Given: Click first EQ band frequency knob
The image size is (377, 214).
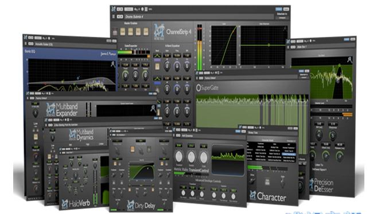Looking at the screenshot, I should coord(177,66).
